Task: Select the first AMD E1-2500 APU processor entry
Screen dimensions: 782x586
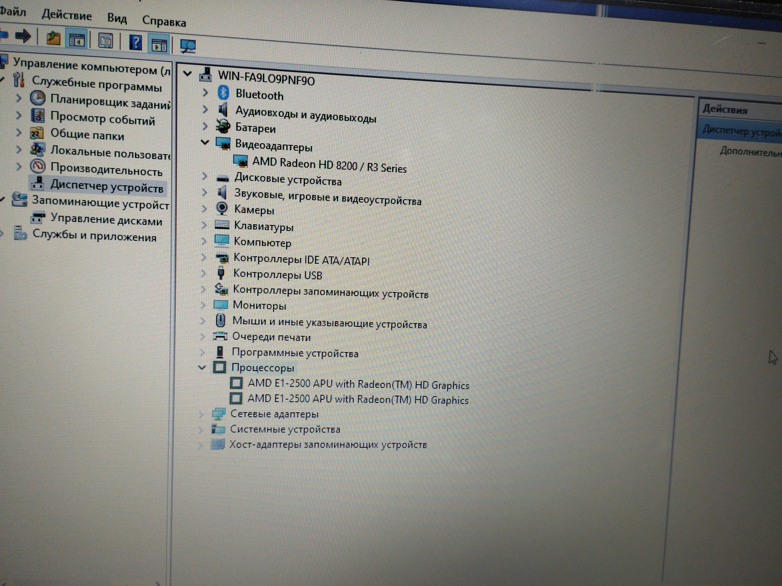Action: click(x=358, y=384)
